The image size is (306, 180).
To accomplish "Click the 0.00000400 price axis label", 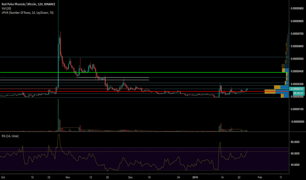I will [x=297, y=71].
